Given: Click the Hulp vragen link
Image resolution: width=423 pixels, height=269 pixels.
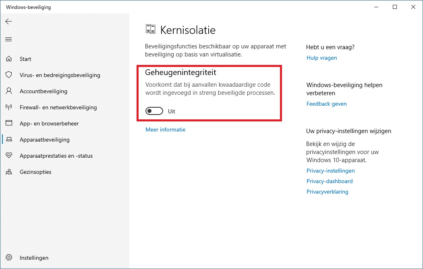Looking at the screenshot, I should 321,58.
